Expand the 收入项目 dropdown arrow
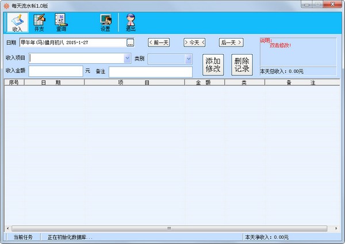Image resolution: width=345 pixels, height=244 pixels. click(x=127, y=58)
